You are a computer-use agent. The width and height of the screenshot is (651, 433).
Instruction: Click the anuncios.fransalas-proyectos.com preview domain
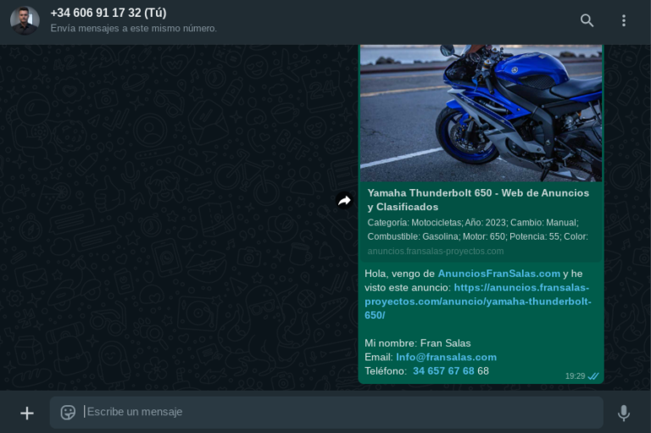[x=435, y=251]
